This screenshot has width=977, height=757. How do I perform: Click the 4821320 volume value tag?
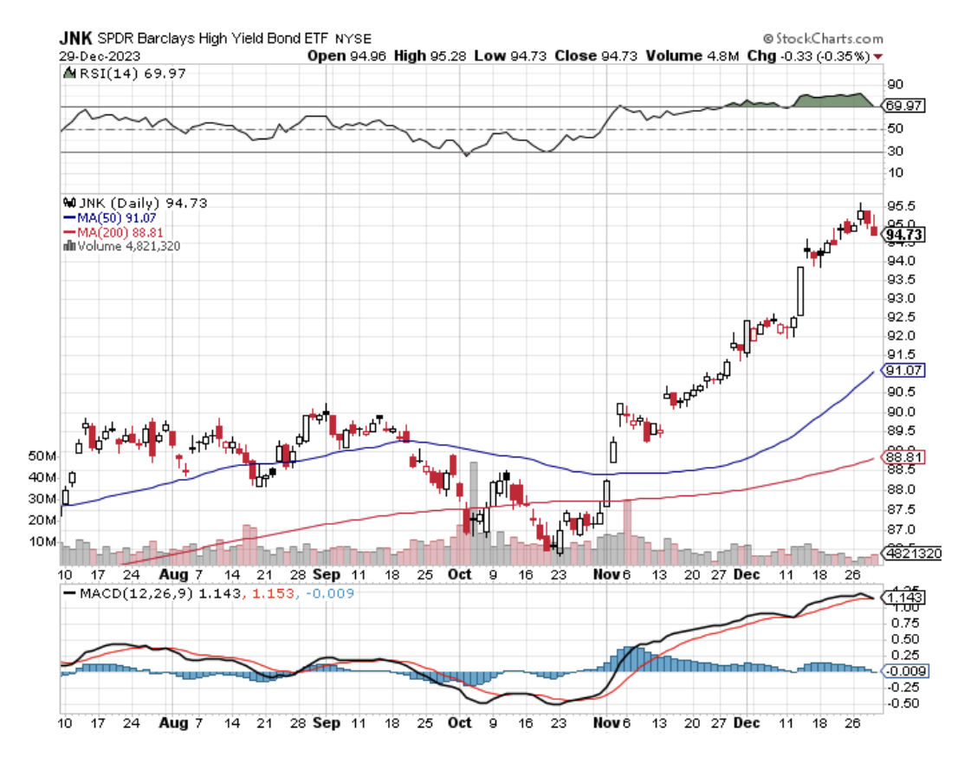pos(909,553)
